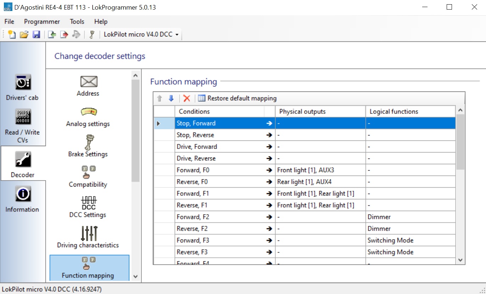486x294 pixels.
Task: Click the settings list scroll down arrow
Action: (x=135, y=276)
